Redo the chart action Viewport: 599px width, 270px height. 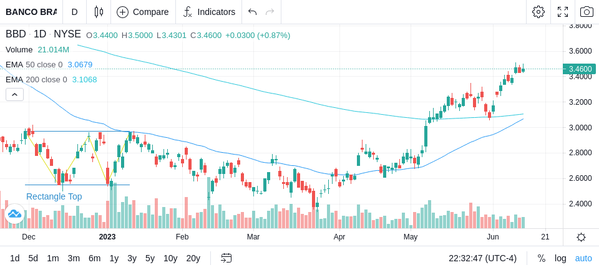(x=270, y=12)
